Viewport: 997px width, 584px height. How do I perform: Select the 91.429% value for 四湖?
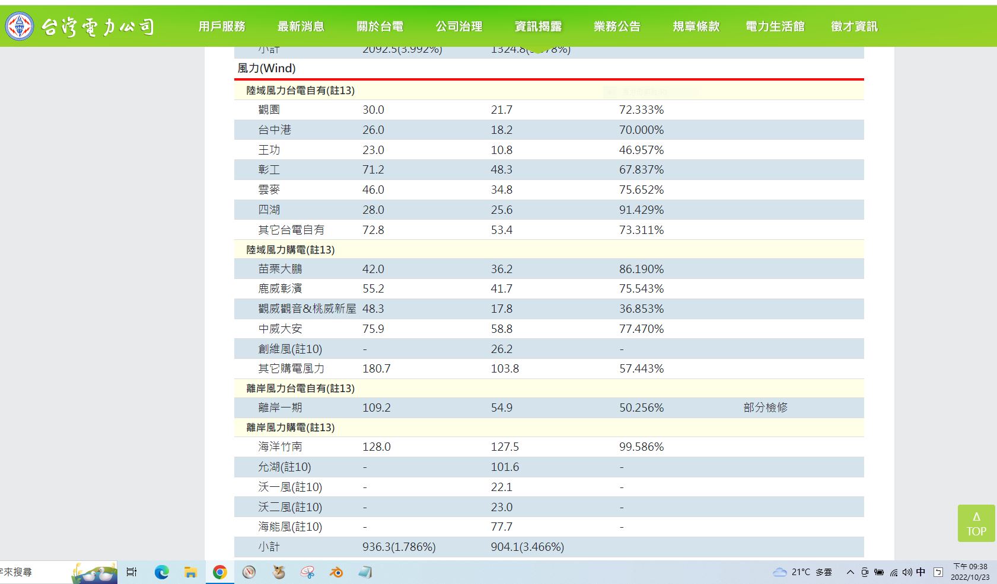(641, 210)
